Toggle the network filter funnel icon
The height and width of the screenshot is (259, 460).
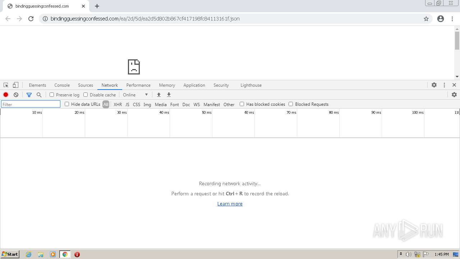(x=29, y=95)
